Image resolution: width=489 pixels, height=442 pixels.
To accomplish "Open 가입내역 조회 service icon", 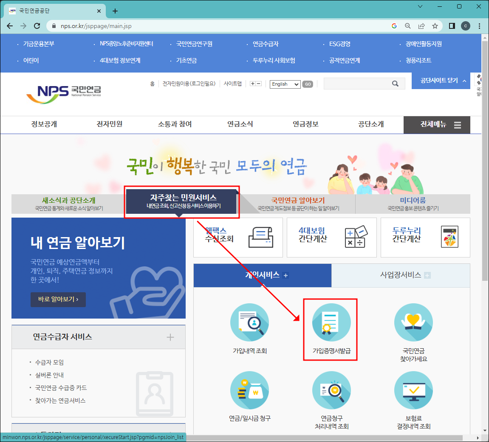I will pos(249,322).
